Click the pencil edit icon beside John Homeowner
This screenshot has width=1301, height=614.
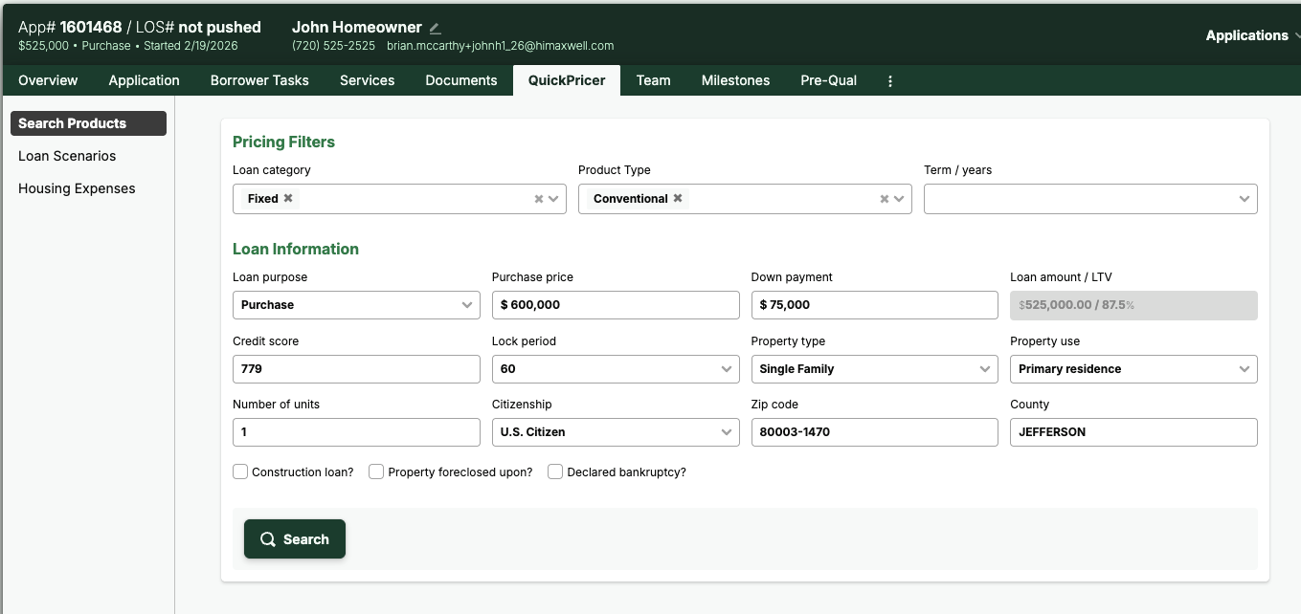point(436,29)
